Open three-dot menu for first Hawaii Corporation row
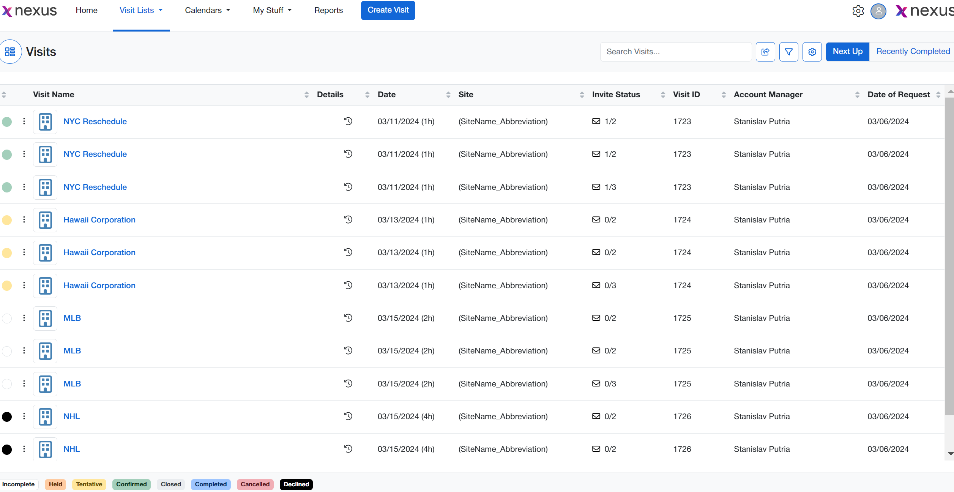This screenshot has width=954, height=492. 24,219
